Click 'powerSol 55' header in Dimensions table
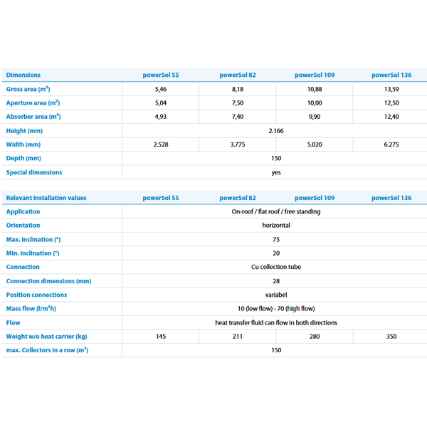427x427 pixels. click(x=161, y=75)
